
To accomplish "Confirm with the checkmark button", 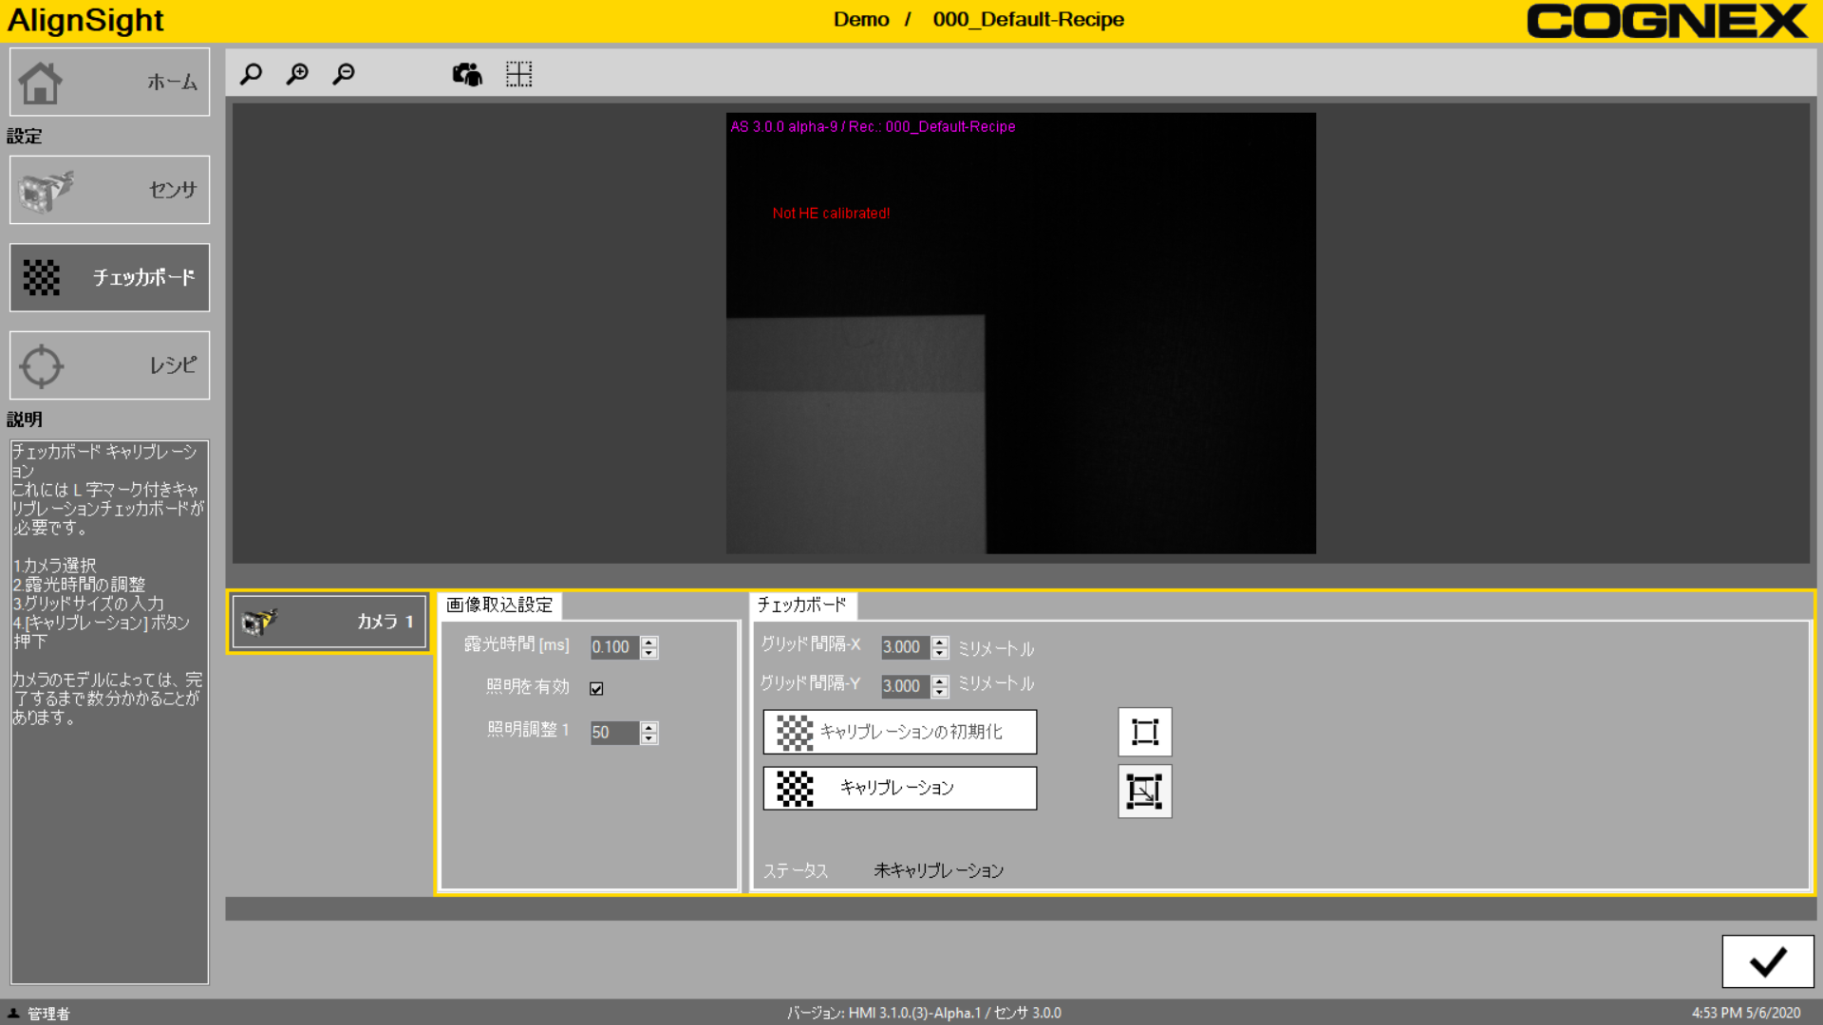I will tap(1767, 961).
